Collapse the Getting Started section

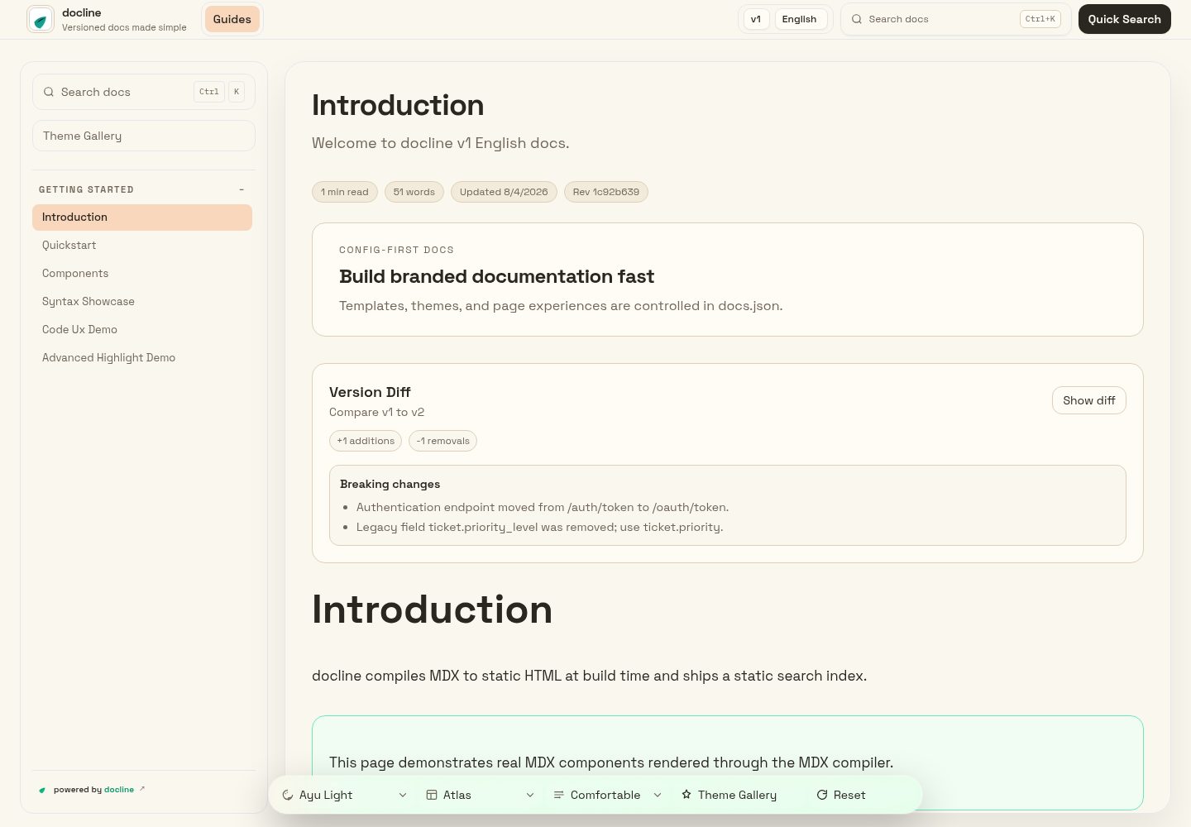[x=242, y=189]
